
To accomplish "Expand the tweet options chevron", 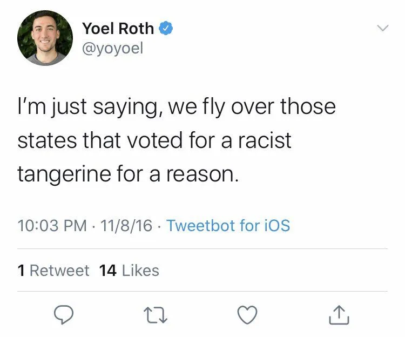I will point(382,28).
